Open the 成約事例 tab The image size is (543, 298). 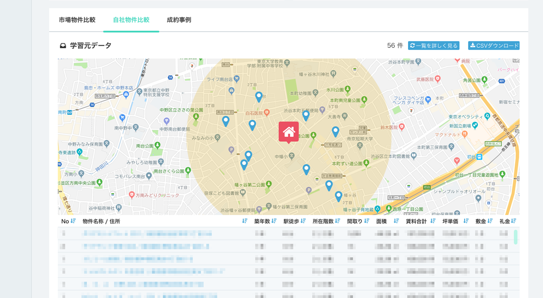pos(179,20)
